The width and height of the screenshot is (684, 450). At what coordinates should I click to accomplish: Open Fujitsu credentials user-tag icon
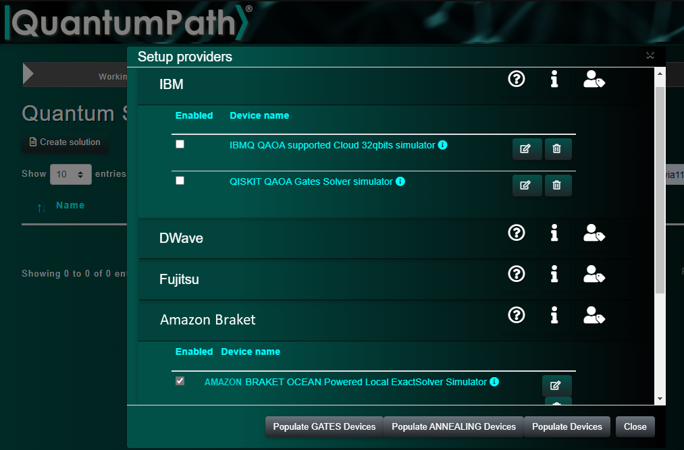594,275
